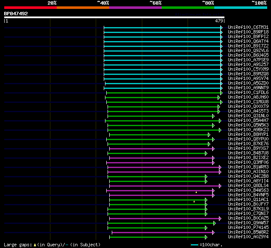This screenshot has height=248, width=271.
Task: Select the UniRef100_B6U4G5 label
Action: click(x=248, y=55)
